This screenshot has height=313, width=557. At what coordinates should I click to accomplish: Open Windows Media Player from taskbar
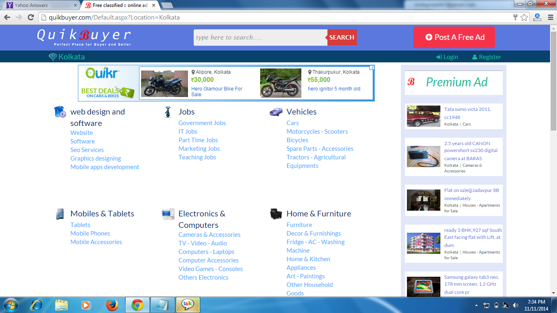[86, 305]
